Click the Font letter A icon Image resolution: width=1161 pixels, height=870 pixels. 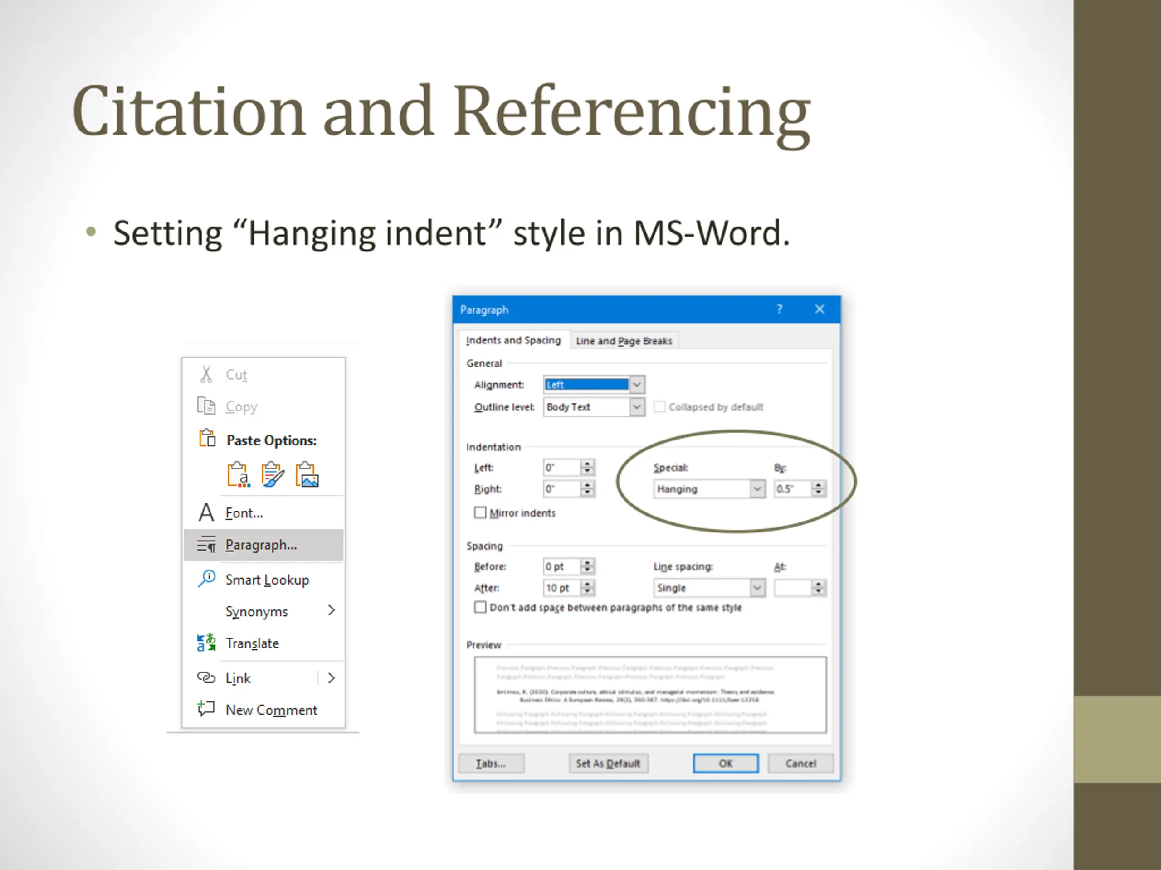coord(206,512)
